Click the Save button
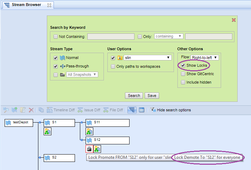251x170 pixels. [152, 96]
